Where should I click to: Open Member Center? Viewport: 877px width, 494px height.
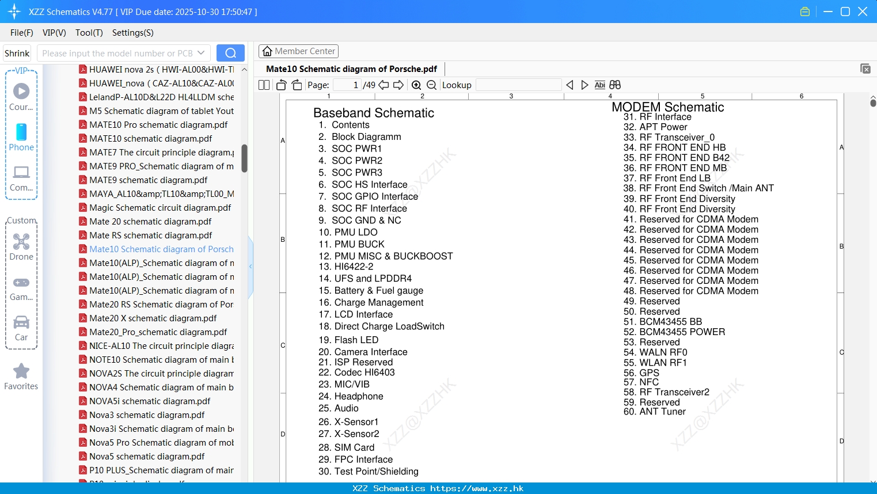point(298,51)
